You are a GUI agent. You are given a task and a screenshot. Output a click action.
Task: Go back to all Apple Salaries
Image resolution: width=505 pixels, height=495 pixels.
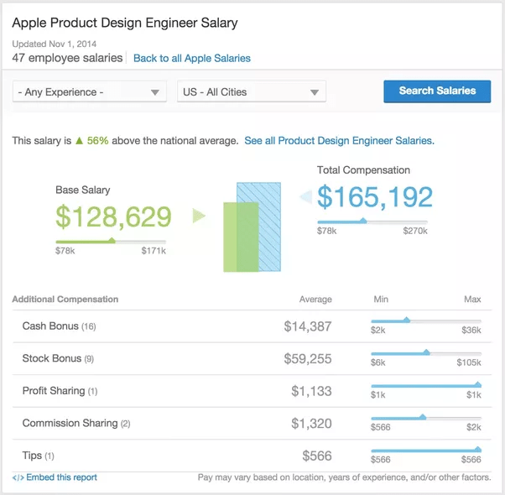point(192,58)
